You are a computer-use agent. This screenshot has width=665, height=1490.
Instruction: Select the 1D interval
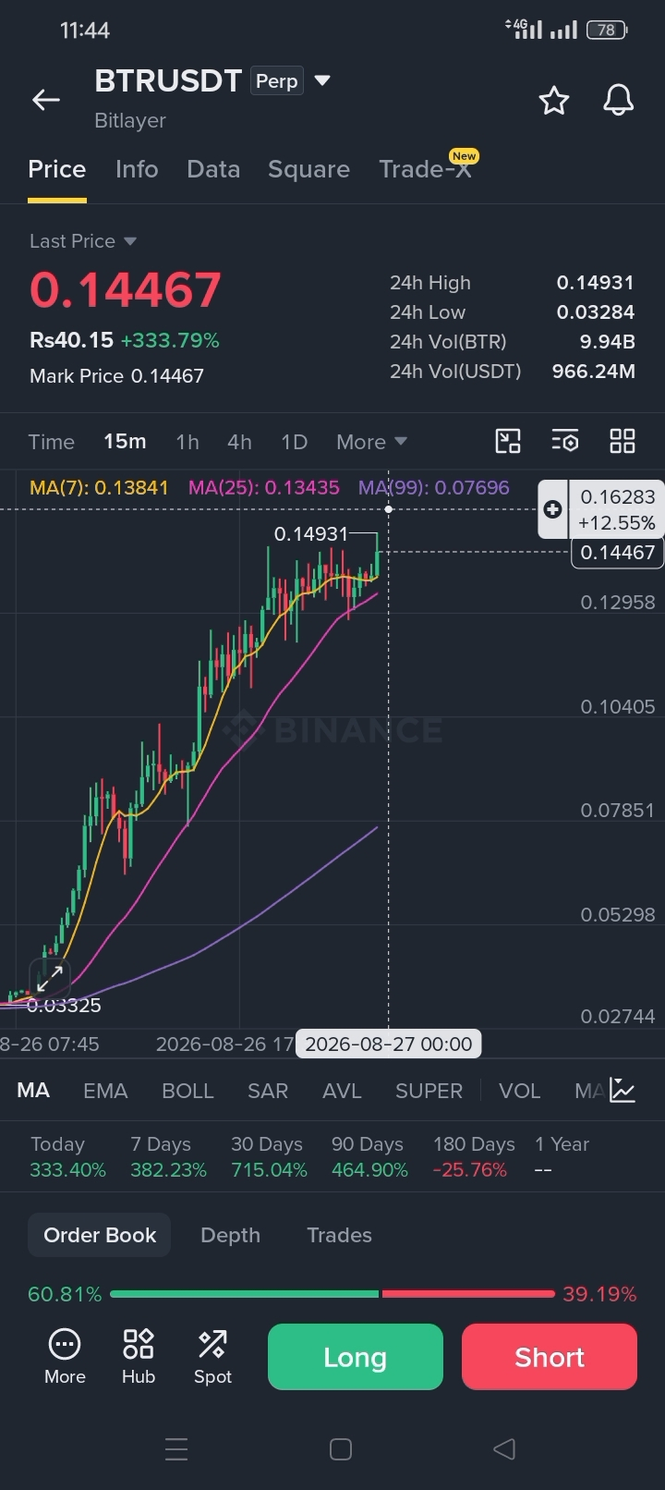[x=294, y=442]
